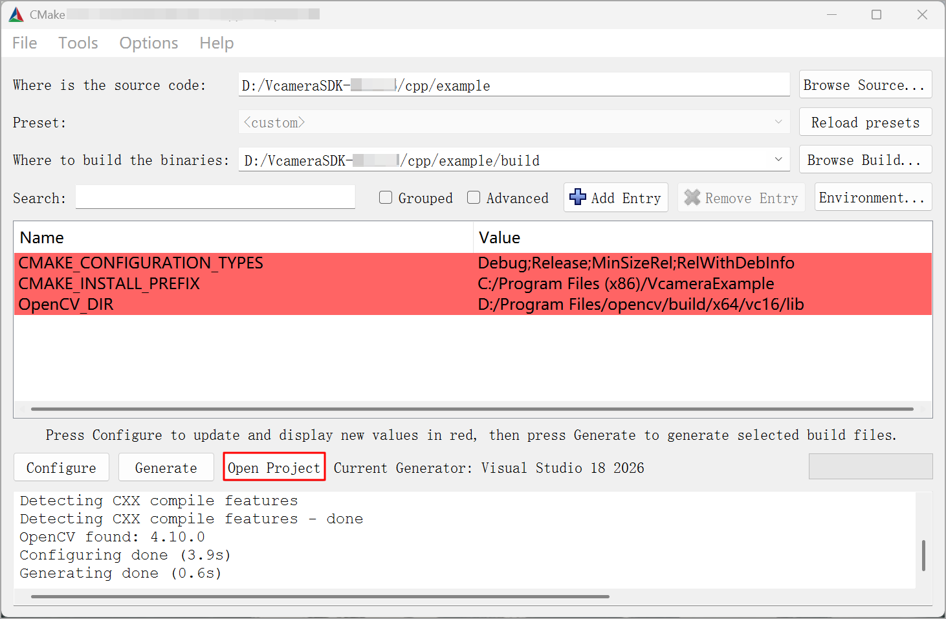Minimize the CMake window
Screen dimensions: 946x619
(x=832, y=14)
